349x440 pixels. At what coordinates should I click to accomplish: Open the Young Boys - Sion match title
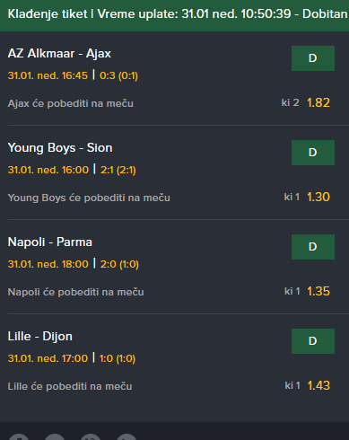coord(60,148)
